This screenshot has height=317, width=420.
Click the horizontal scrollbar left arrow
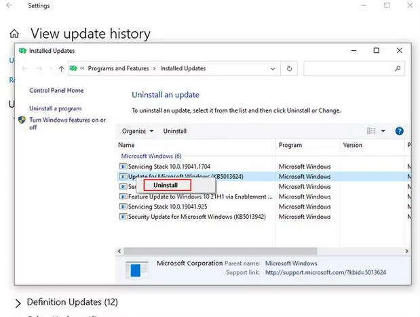point(119,251)
